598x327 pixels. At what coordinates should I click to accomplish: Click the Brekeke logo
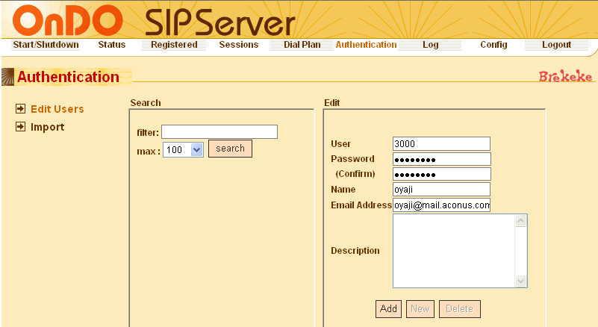pyautogui.click(x=564, y=77)
